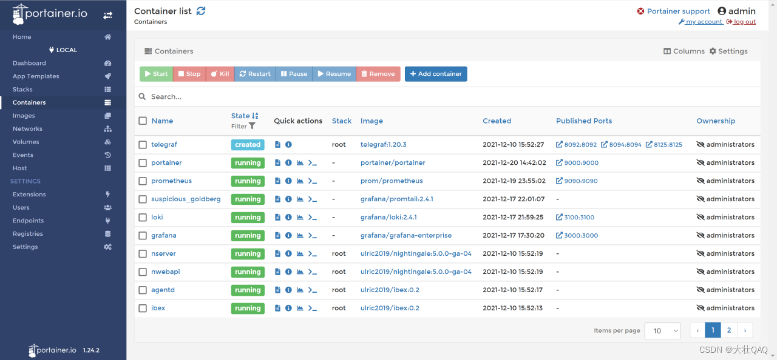
Task: Open logs icon for portainer container
Action: pyautogui.click(x=278, y=163)
